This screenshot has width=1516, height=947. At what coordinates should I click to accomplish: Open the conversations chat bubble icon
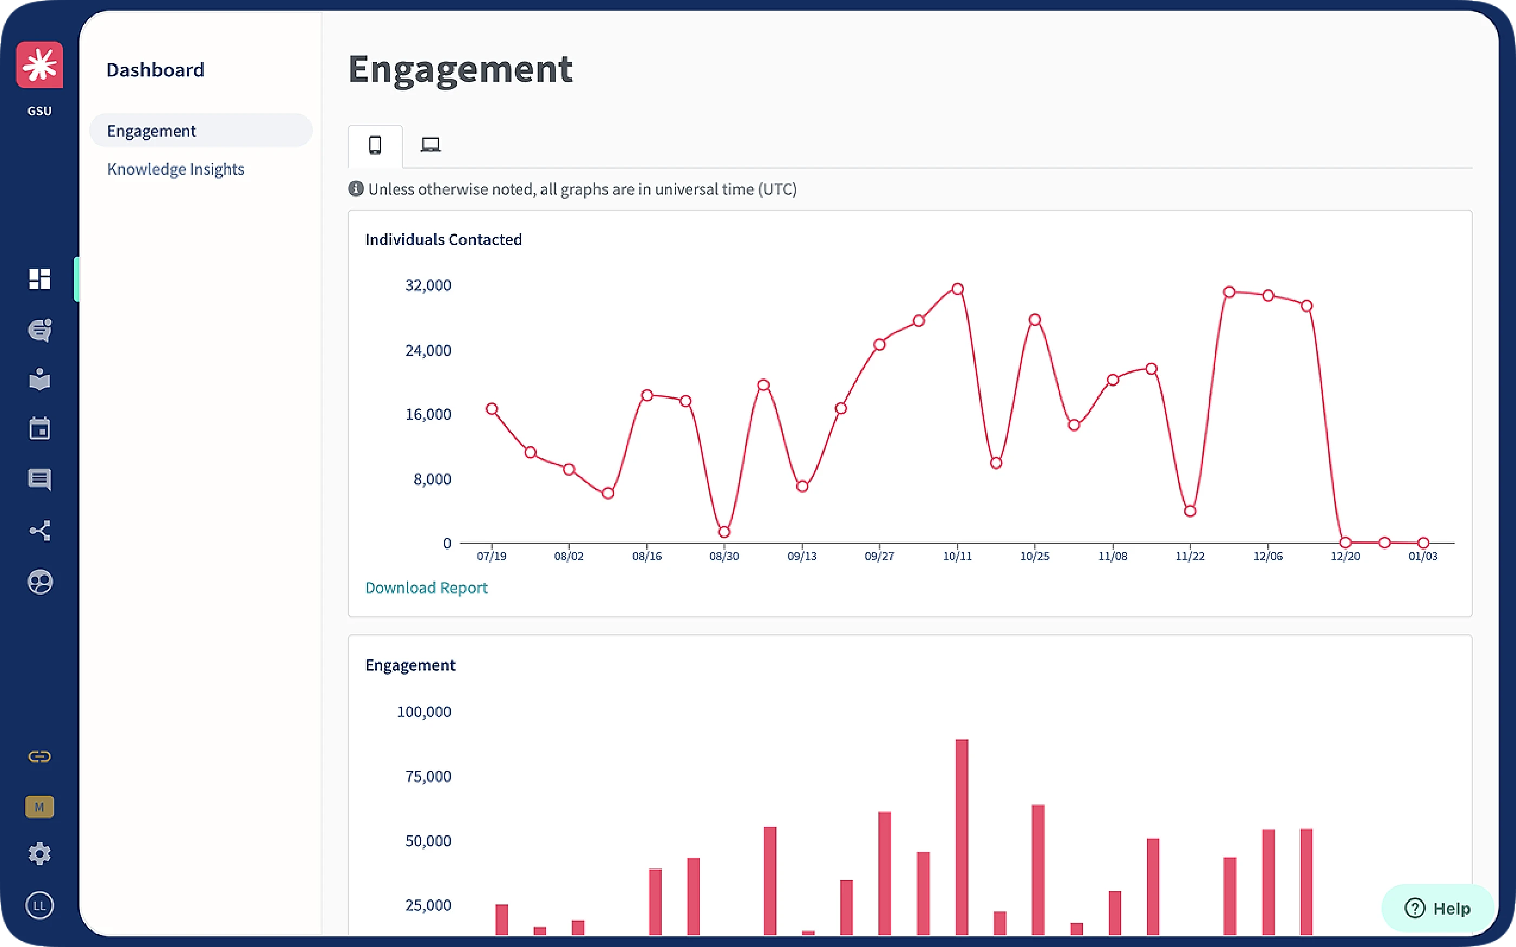tap(39, 329)
